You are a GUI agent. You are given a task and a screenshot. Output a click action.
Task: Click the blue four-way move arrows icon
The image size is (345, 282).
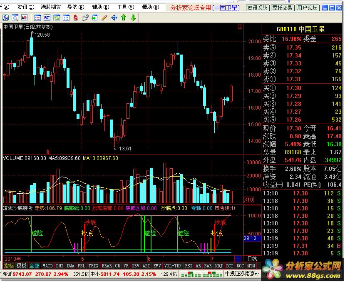[x=114, y=17]
